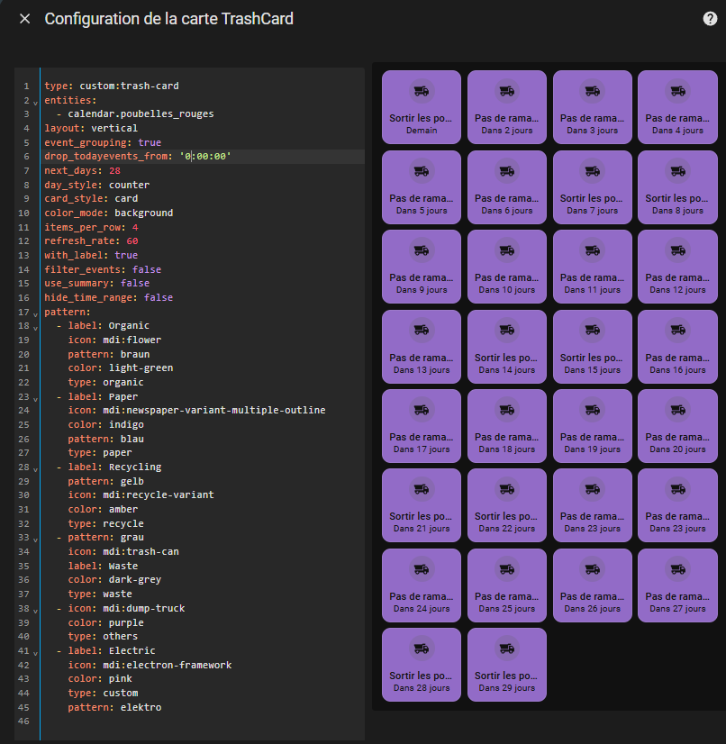Image resolution: width=726 pixels, height=744 pixels.
Task: Click truck icon on Dans 7 jours card
Action: pos(592,171)
